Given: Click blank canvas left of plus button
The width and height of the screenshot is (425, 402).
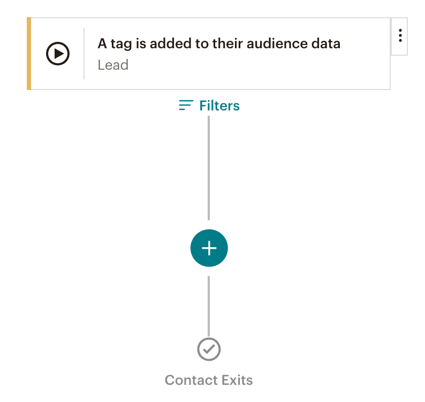Looking at the screenshot, I should click(107, 248).
